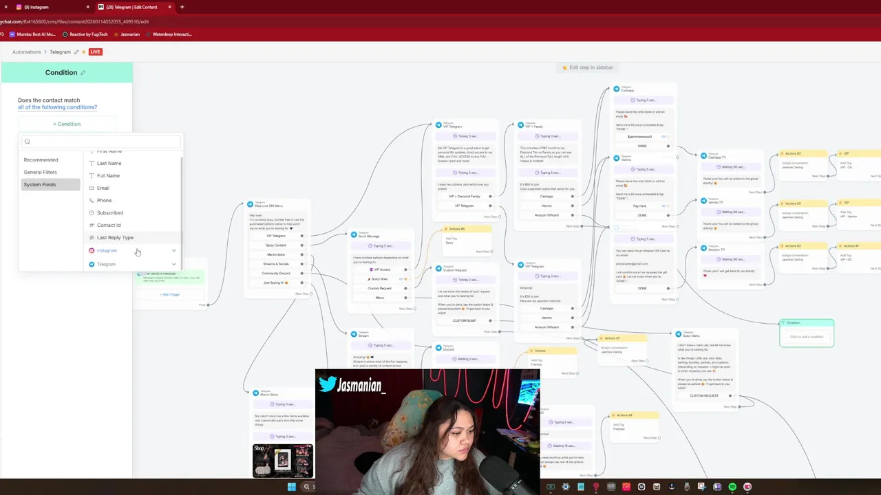Click Merch Store button in Welcome DM Menu
881x495 pixels.
pos(276,254)
